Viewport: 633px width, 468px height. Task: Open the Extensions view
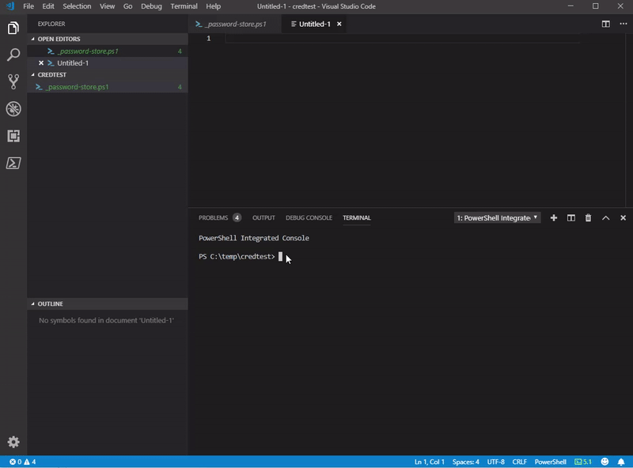[x=13, y=136]
